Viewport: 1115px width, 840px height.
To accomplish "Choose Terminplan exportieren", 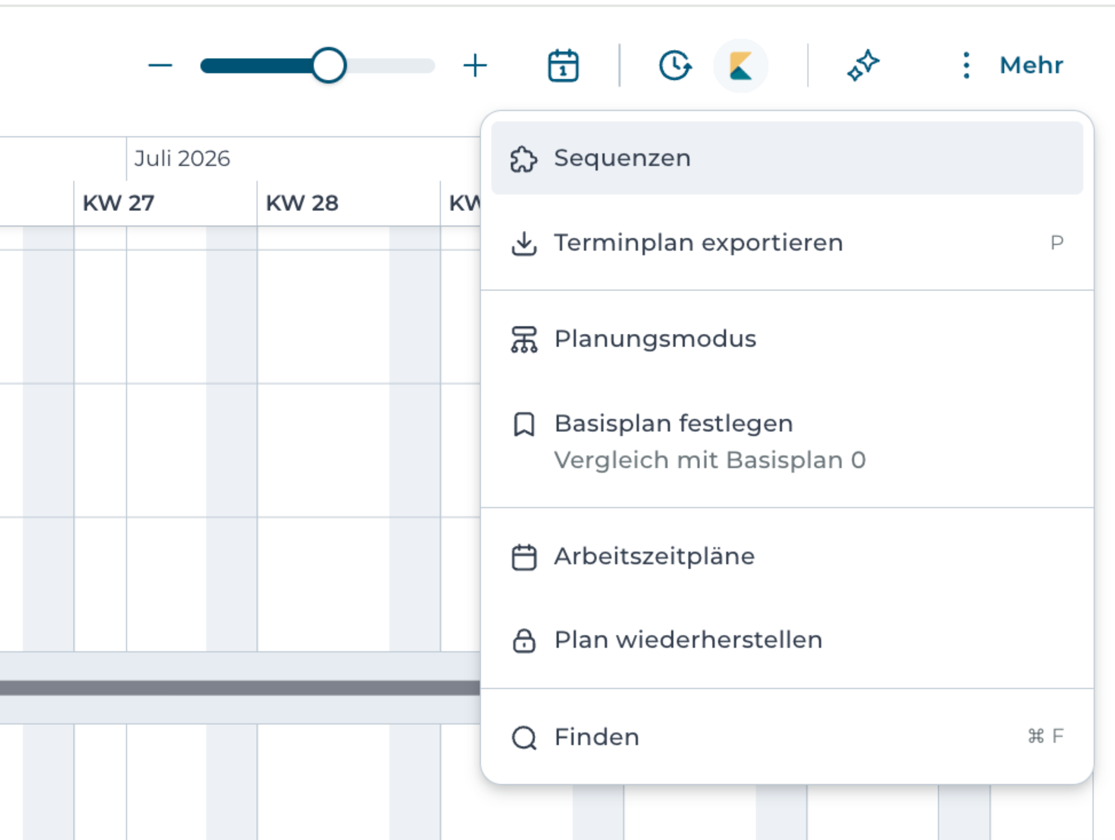I will pos(787,243).
